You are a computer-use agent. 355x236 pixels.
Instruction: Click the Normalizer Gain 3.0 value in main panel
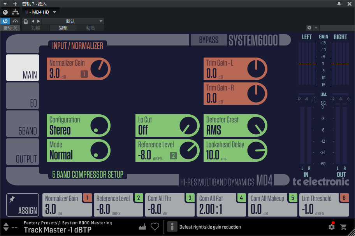(54, 73)
